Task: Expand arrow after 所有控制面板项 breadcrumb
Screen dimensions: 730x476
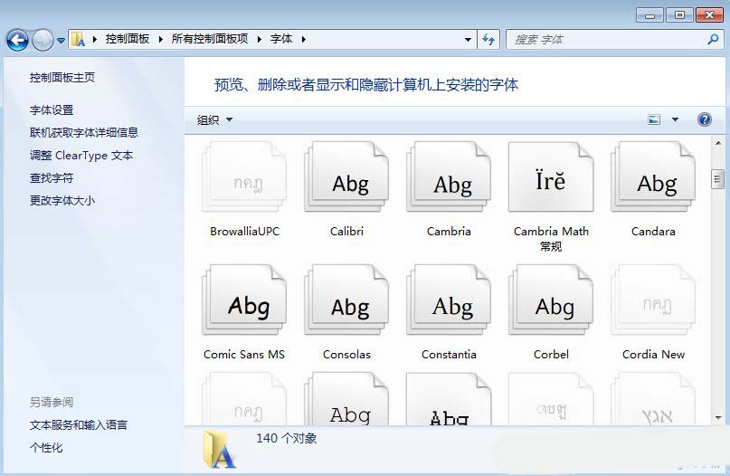Action: point(260,40)
